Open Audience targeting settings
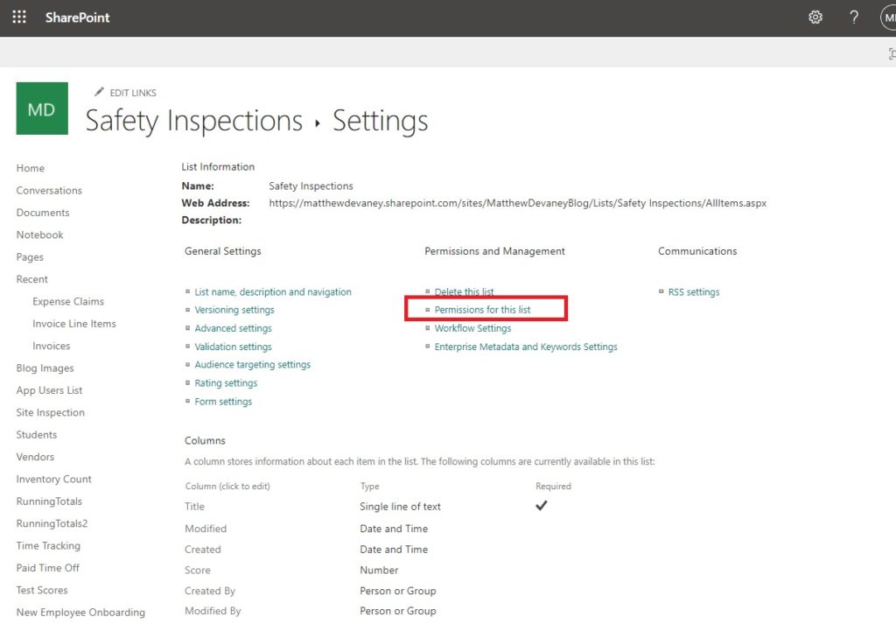This screenshot has height=624, width=896. click(x=253, y=365)
